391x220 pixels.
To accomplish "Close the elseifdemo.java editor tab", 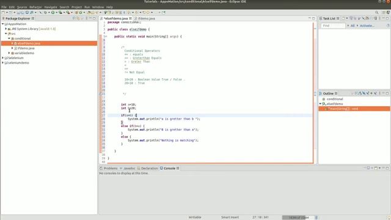I will 130,18.
